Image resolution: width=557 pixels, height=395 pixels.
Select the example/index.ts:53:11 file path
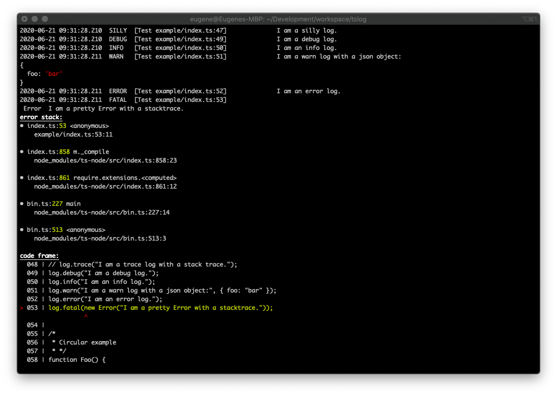[x=73, y=134]
